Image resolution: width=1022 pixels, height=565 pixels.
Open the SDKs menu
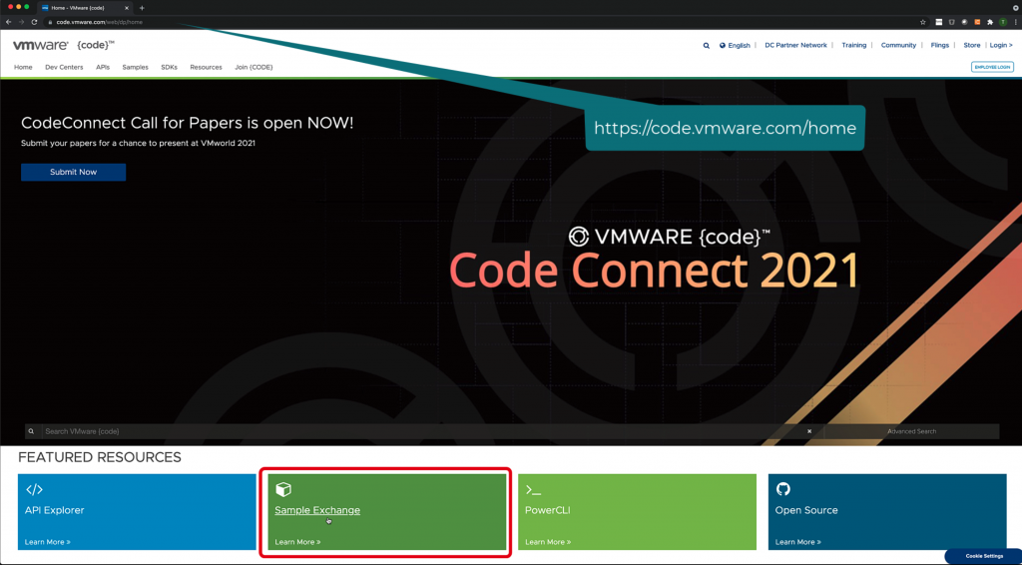(x=169, y=67)
